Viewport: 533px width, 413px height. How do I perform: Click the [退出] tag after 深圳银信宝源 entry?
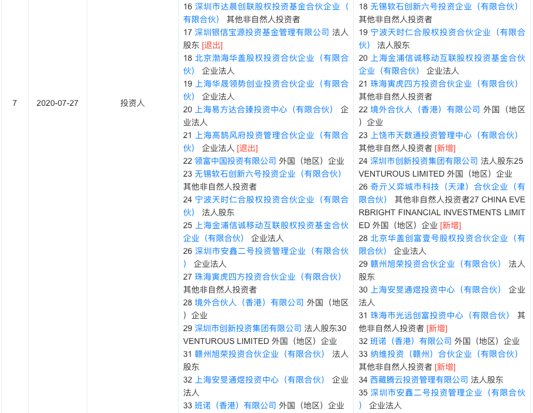coord(212,45)
